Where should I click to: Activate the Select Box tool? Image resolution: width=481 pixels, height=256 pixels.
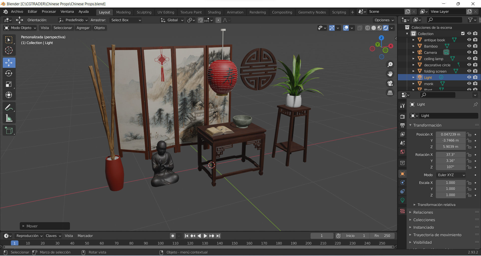pyautogui.click(x=9, y=40)
